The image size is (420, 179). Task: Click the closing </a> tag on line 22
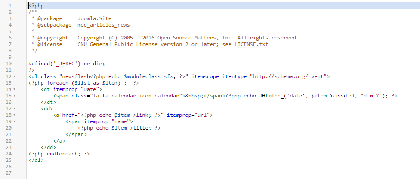click(59, 140)
